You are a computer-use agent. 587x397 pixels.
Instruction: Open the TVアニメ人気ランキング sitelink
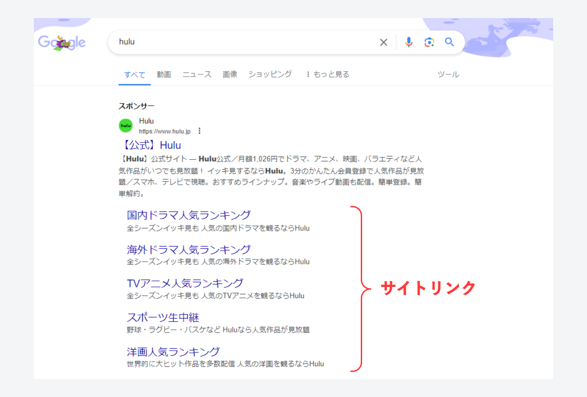click(x=185, y=283)
